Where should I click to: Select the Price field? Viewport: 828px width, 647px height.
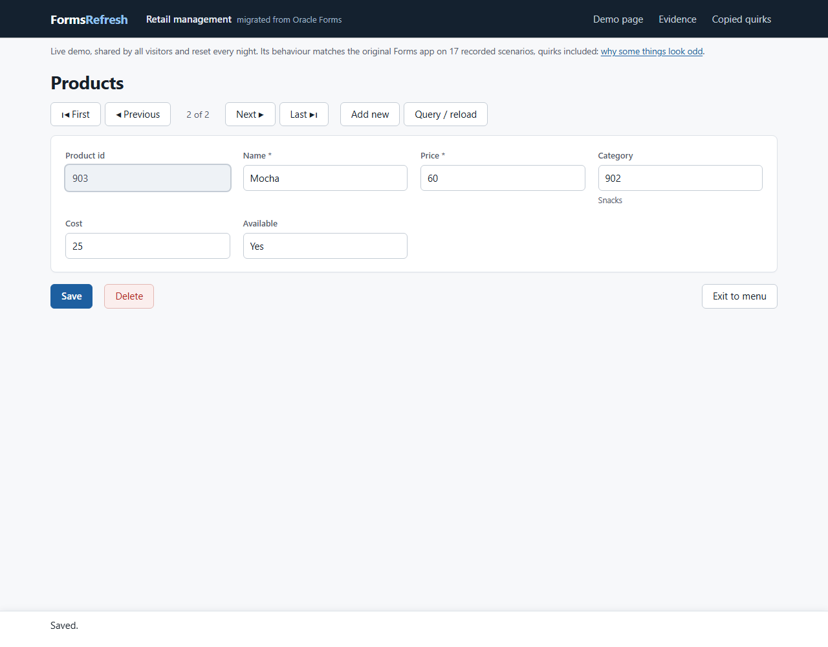[x=503, y=178]
